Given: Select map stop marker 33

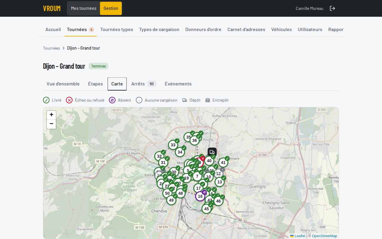Looking at the screenshot, I should tap(173, 145).
